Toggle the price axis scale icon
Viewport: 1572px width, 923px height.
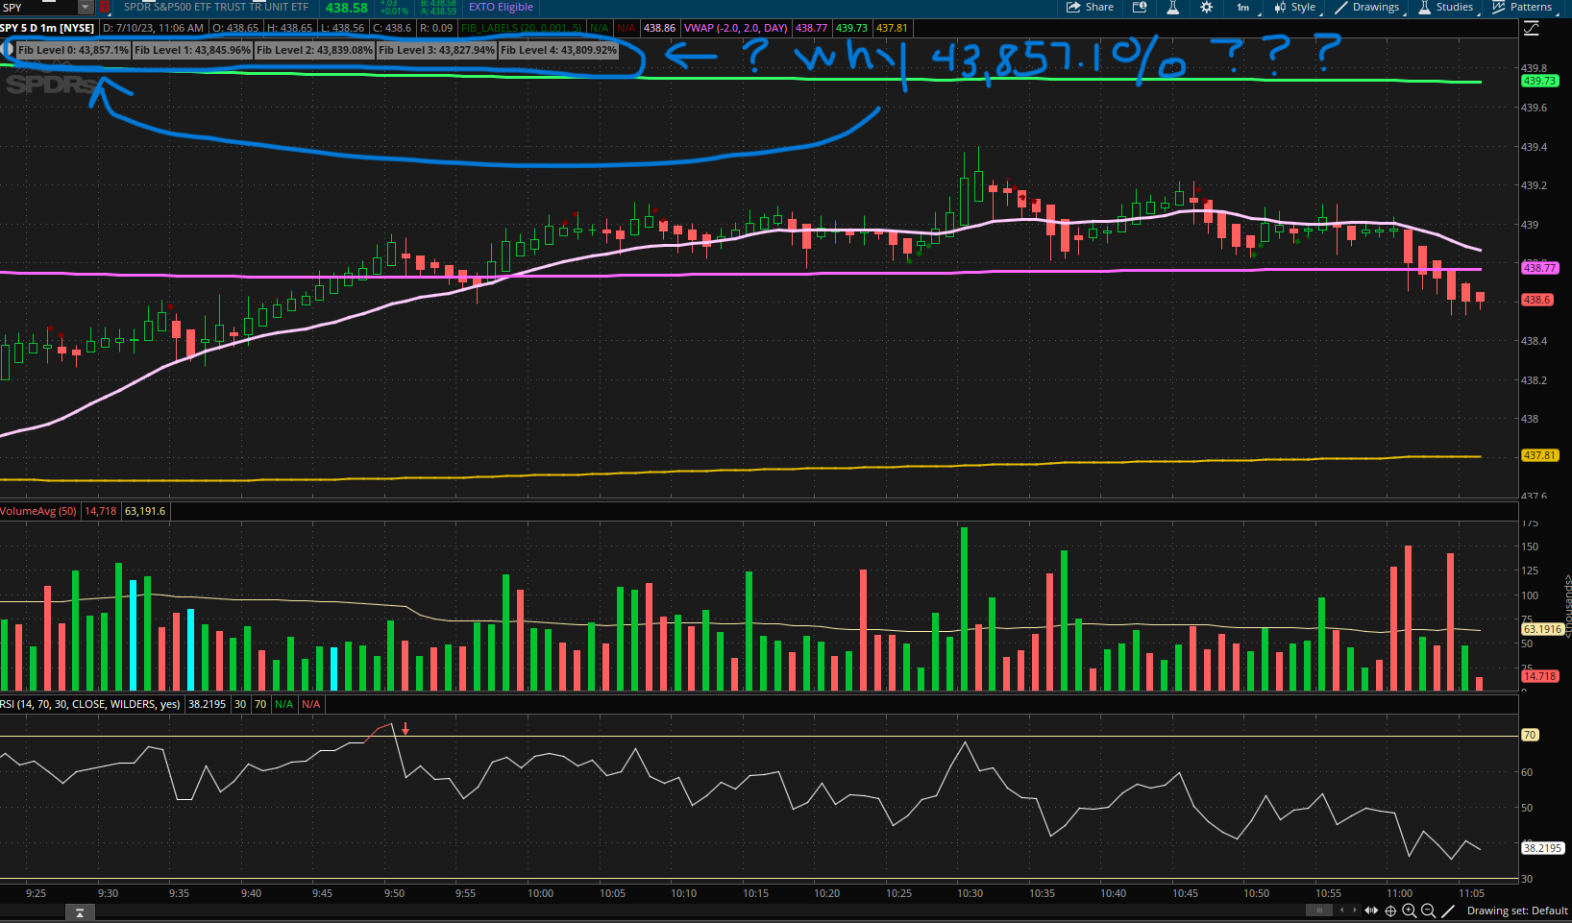tap(1532, 29)
